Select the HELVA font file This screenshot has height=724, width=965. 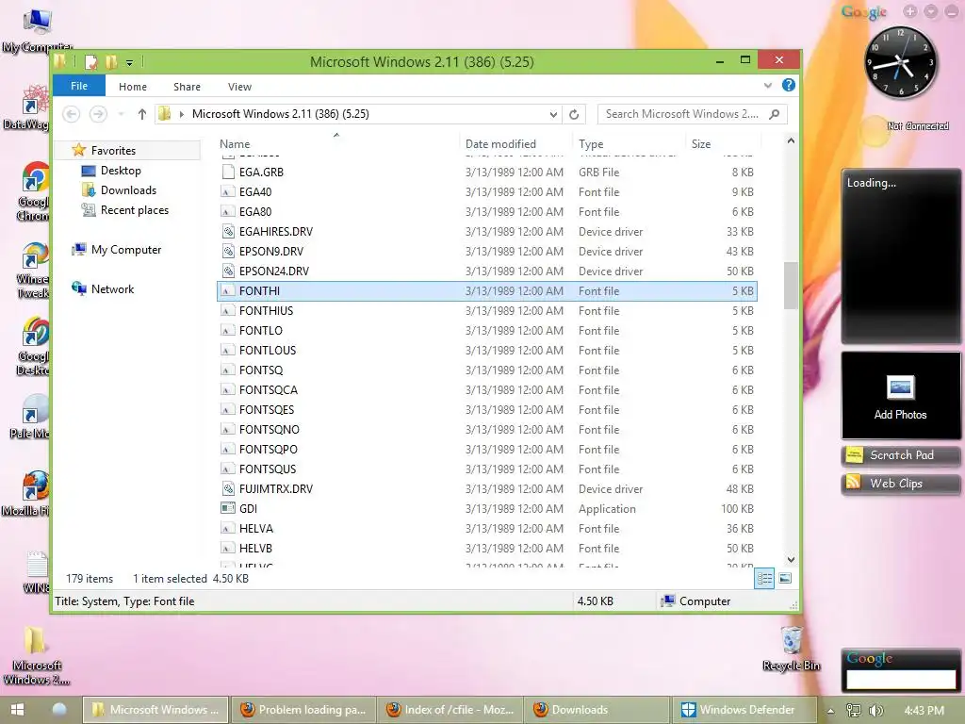click(x=487, y=528)
